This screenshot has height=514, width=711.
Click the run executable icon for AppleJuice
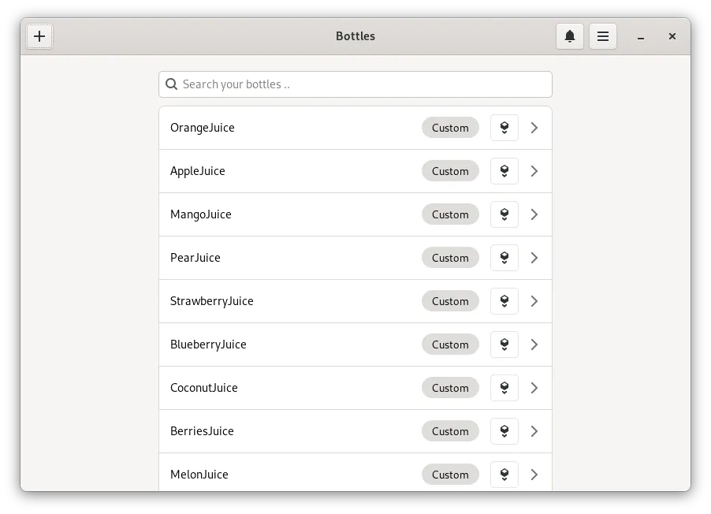504,171
